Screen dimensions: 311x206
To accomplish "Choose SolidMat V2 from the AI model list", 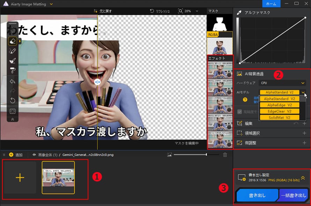I will (280, 118).
